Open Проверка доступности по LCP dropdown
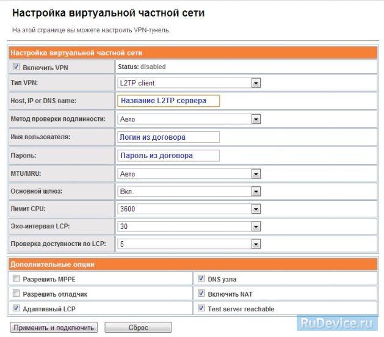Screen dimensions: 384x337 188,244
